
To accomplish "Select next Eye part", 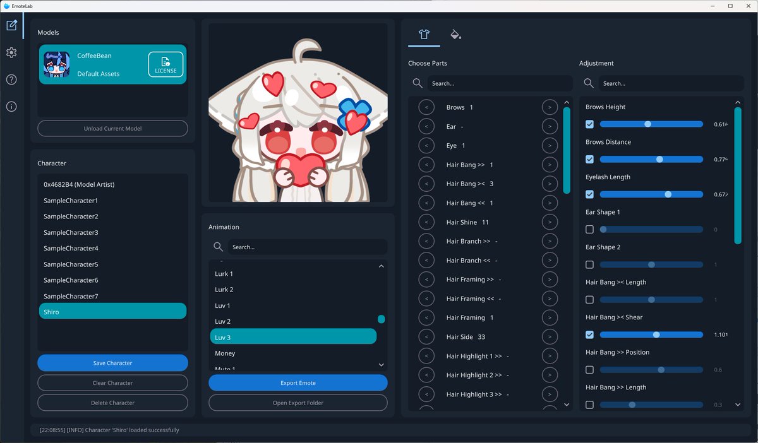I will (550, 145).
